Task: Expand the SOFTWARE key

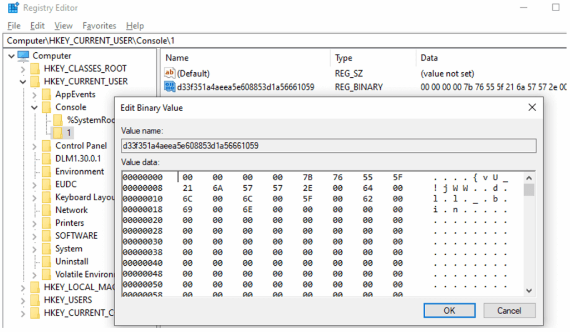Action: (x=34, y=236)
